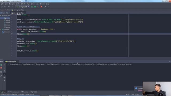Toggle scroll-to-end in the Run console
171x96 pixels.
point(5,74)
